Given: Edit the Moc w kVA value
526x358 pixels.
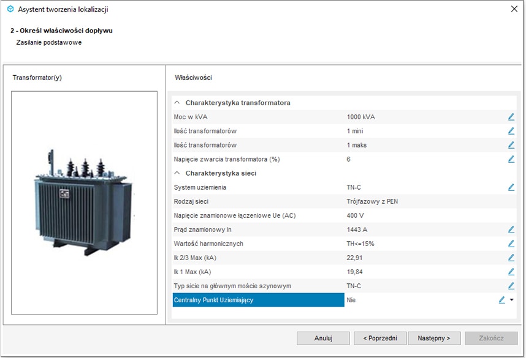Looking at the screenshot, I should point(511,117).
